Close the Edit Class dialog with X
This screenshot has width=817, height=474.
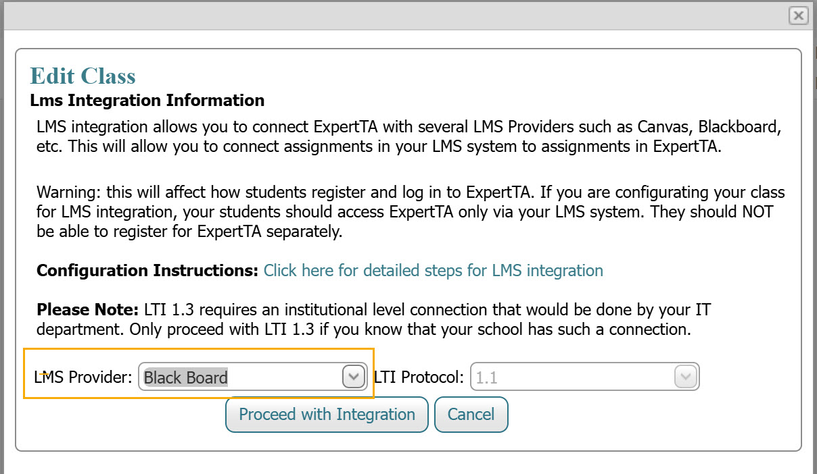[x=799, y=16]
